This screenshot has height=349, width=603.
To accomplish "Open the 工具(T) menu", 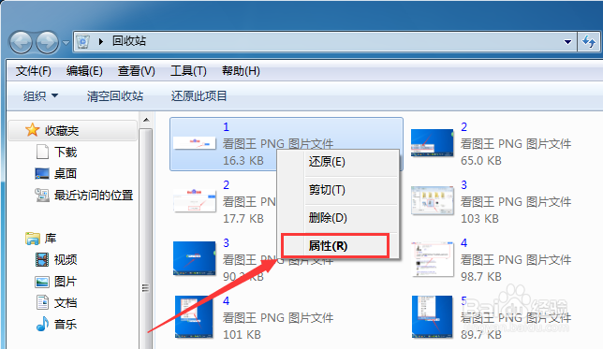I will (188, 71).
